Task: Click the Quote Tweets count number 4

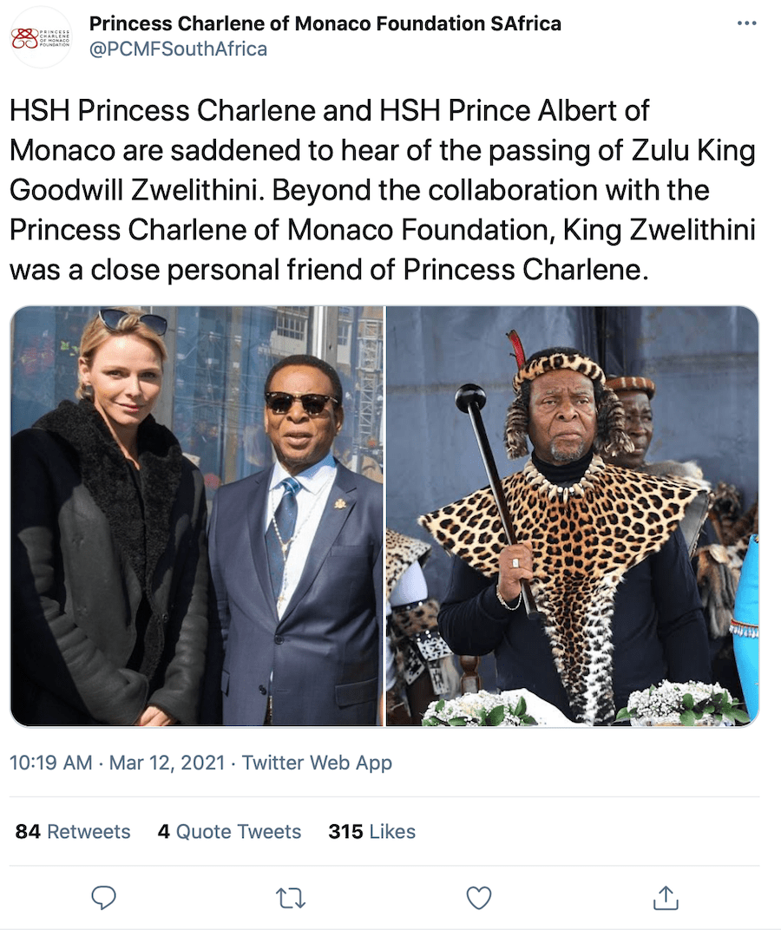Action: tap(164, 832)
